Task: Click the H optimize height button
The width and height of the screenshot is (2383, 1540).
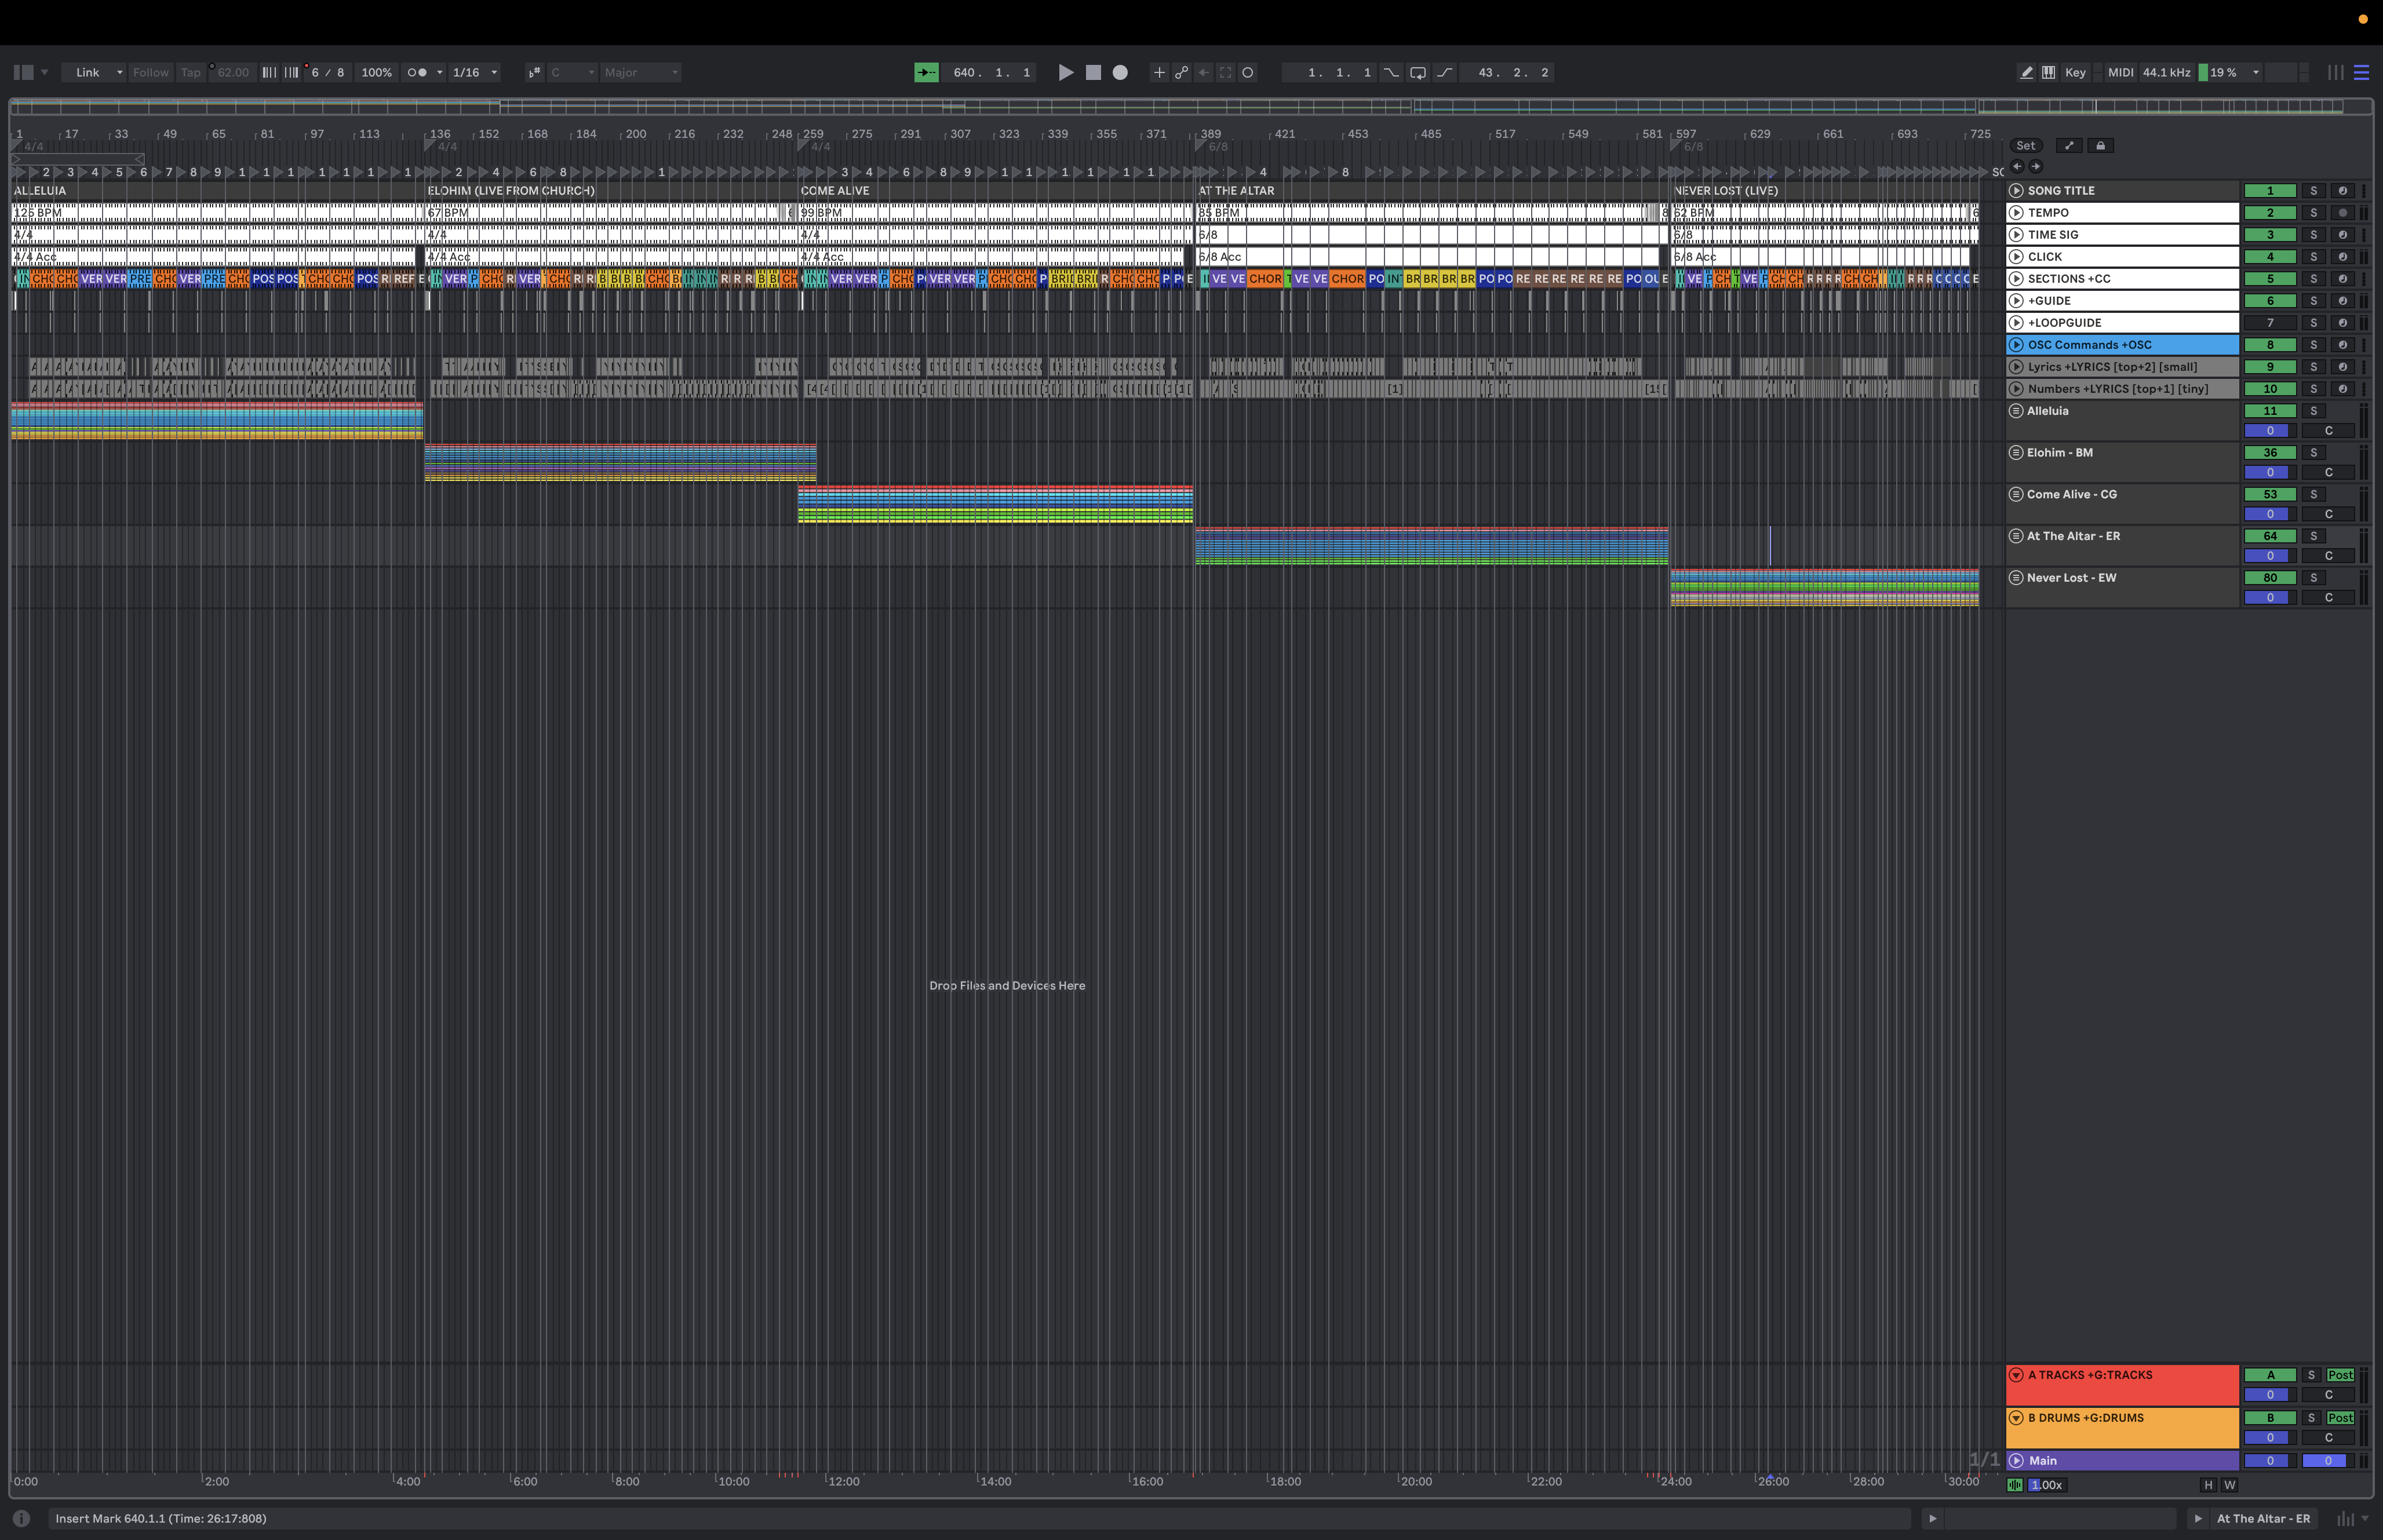Action: 2208,1485
